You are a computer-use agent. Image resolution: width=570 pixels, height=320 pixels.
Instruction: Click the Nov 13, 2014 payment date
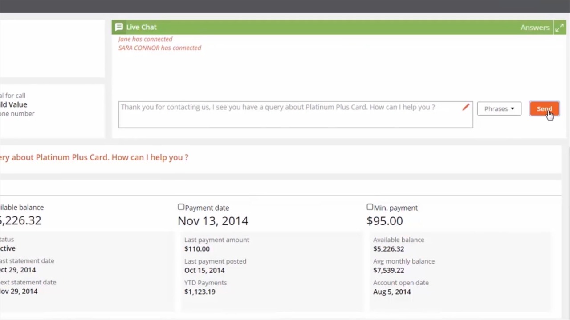[213, 221]
